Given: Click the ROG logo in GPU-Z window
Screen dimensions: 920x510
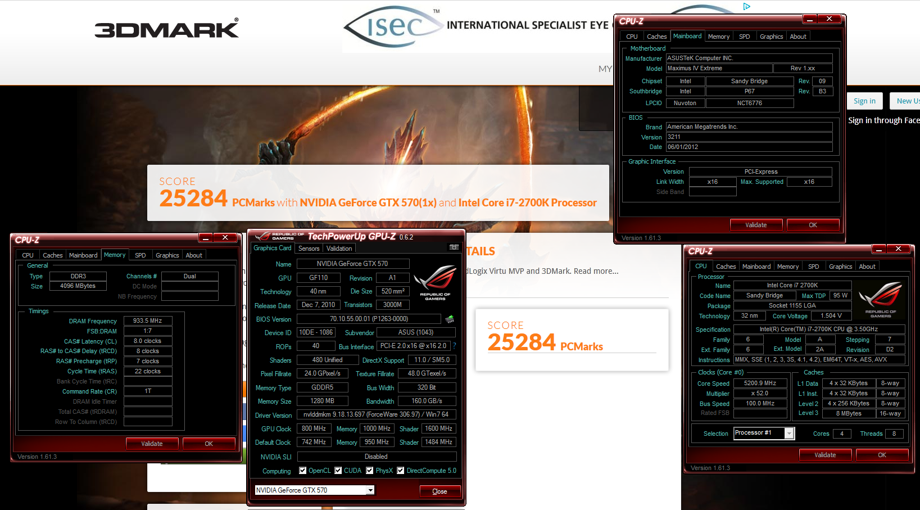Looking at the screenshot, I should 435,282.
